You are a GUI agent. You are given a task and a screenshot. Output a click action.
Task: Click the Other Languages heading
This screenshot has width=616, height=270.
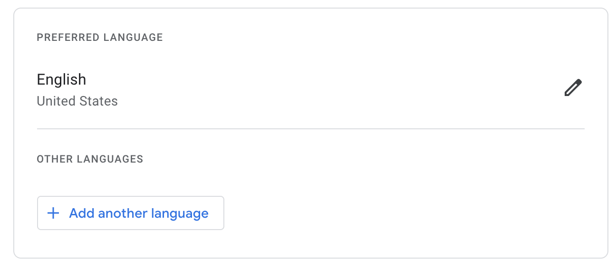click(x=90, y=159)
